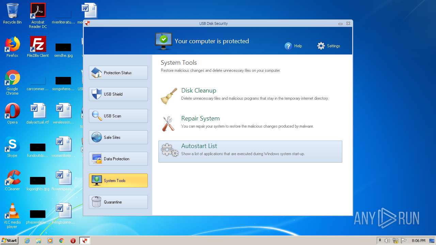Click the Disk Cleanup broom icon
Screen dimensions: 436x245
coord(169,96)
